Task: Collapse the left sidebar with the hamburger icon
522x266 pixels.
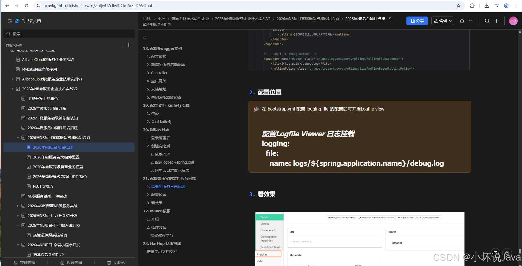Action: pos(9,21)
